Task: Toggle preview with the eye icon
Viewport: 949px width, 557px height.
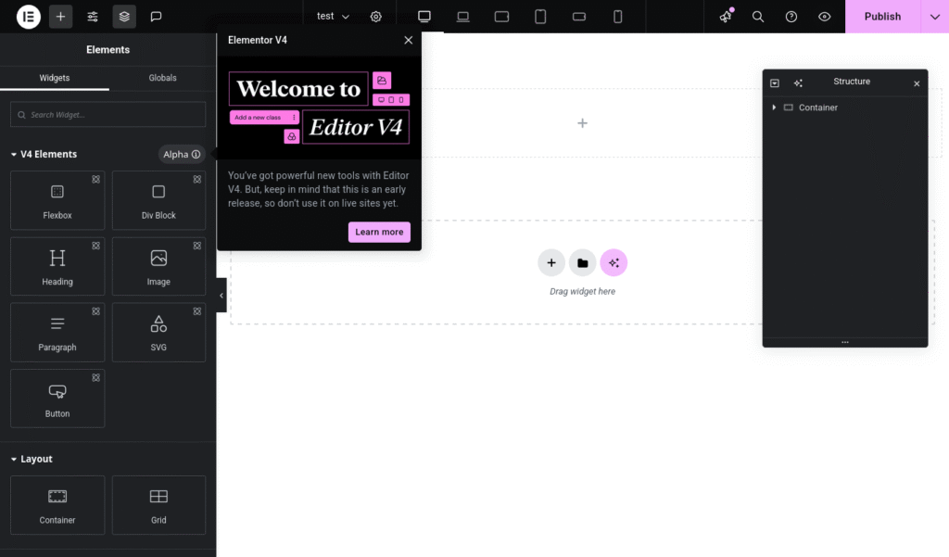Action: point(824,17)
